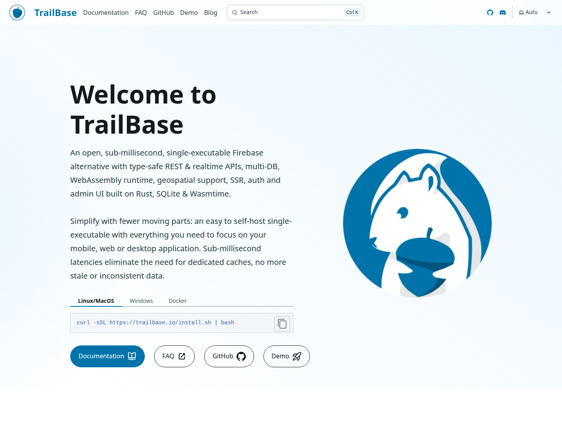This screenshot has width=562, height=422.
Task: Click the TrailBase acorn logo in header
Action: [17, 13]
